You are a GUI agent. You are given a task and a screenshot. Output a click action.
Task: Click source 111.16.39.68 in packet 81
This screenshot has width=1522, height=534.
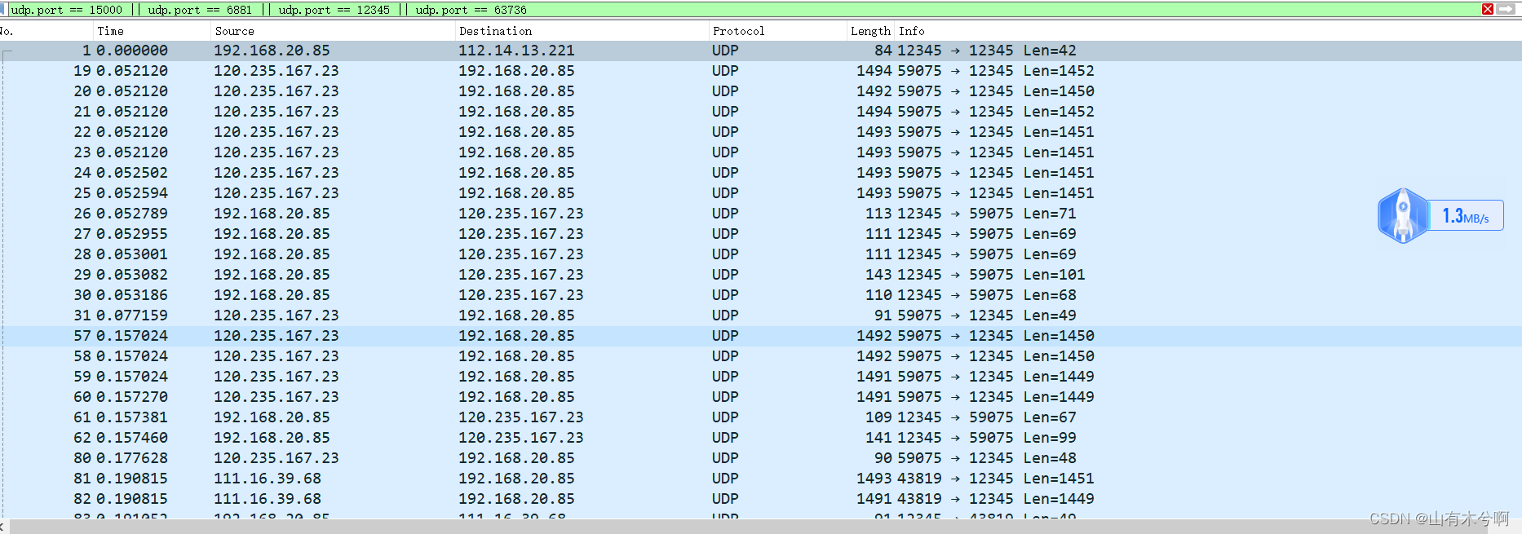pyautogui.click(x=268, y=479)
